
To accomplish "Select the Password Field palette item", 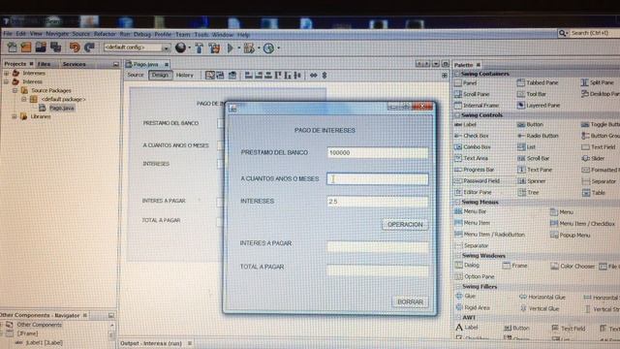I will tap(478, 180).
